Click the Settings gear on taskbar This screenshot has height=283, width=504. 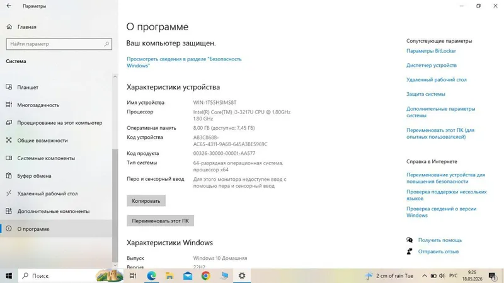click(x=242, y=276)
